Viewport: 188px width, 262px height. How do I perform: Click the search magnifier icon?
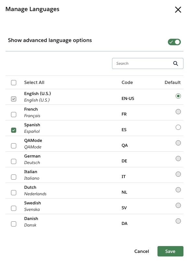coord(176,63)
